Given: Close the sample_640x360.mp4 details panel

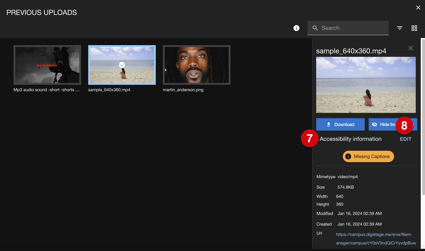Looking at the screenshot, I should 411,48.
